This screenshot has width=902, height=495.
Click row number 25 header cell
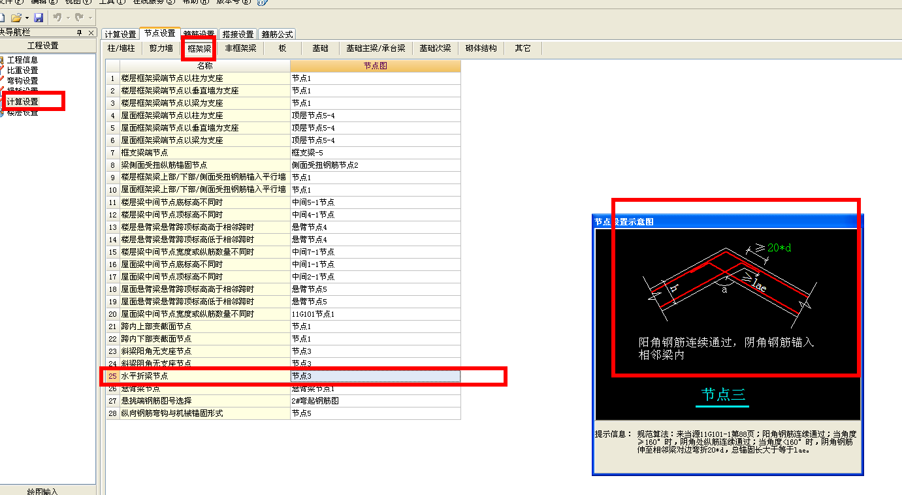pyautogui.click(x=112, y=376)
